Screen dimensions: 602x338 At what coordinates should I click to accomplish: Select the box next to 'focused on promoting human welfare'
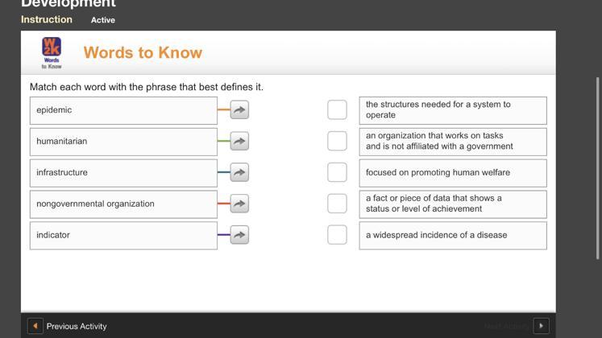(337, 172)
